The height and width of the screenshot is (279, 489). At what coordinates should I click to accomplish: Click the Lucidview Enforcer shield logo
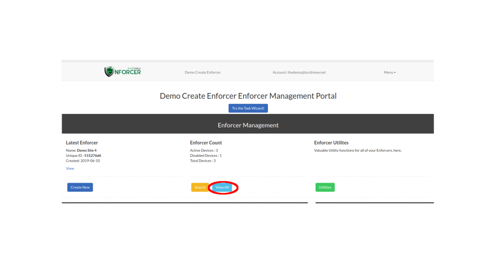point(123,72)
